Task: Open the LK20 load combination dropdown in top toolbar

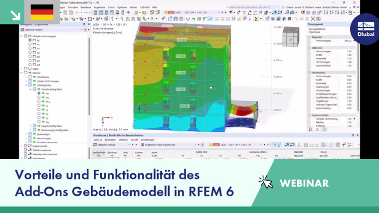Action: point(218,12)
